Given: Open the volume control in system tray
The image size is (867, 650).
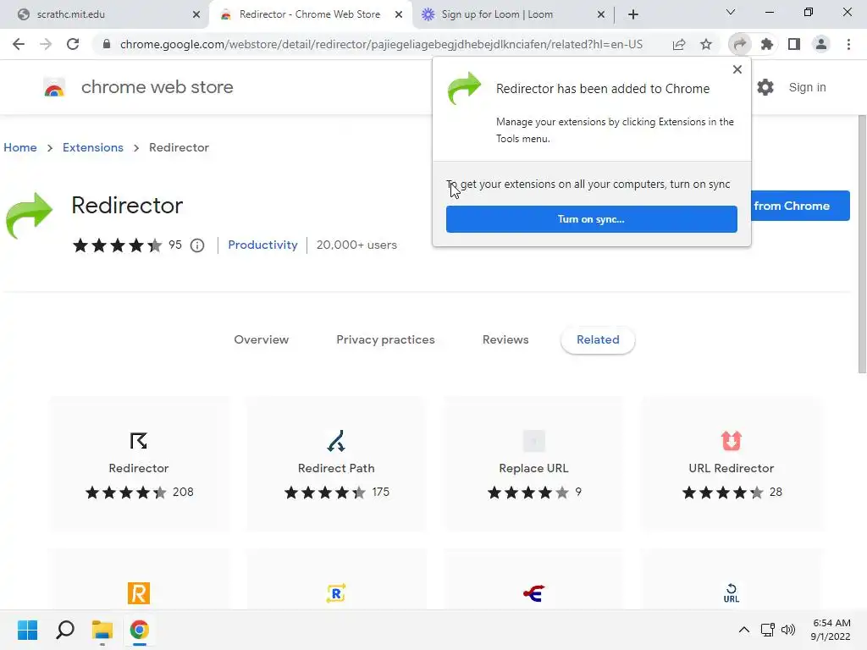Looking at the screenshot, I should click(x=788, y=630).
